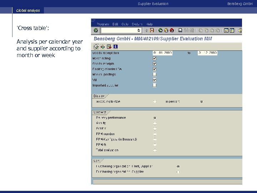Click the First Page icon
Image resolution: width=257 pixels, height=193 pixels.
(200, 30)
